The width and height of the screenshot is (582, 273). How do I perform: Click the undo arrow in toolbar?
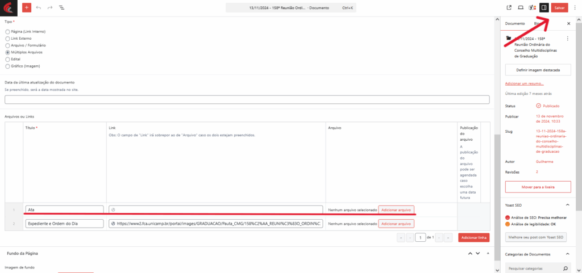click(39, 8)
